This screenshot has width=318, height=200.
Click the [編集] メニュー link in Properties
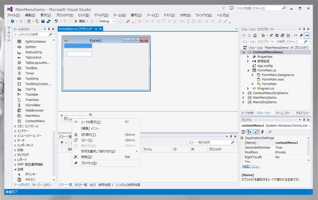251,167
